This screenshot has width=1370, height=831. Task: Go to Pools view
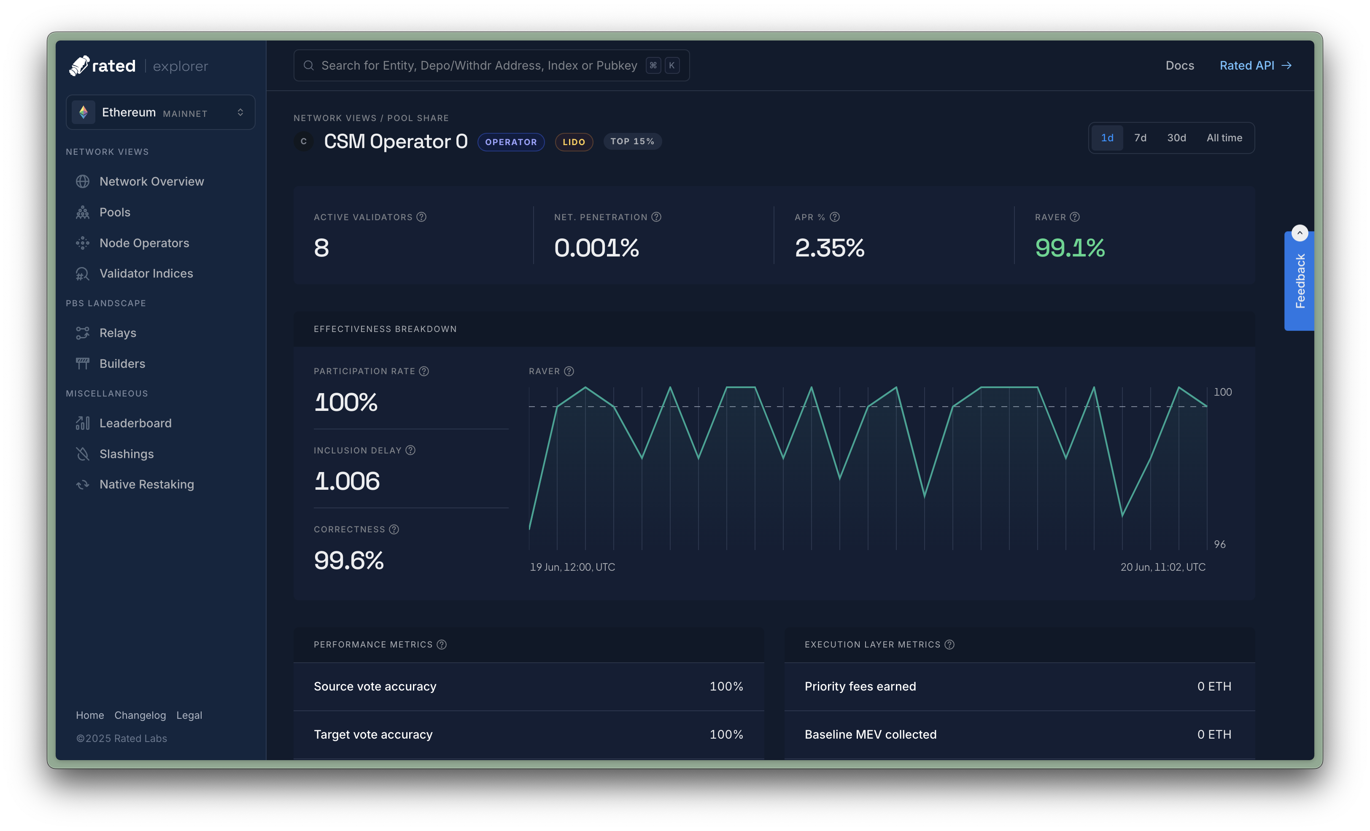tap(115, 212)
